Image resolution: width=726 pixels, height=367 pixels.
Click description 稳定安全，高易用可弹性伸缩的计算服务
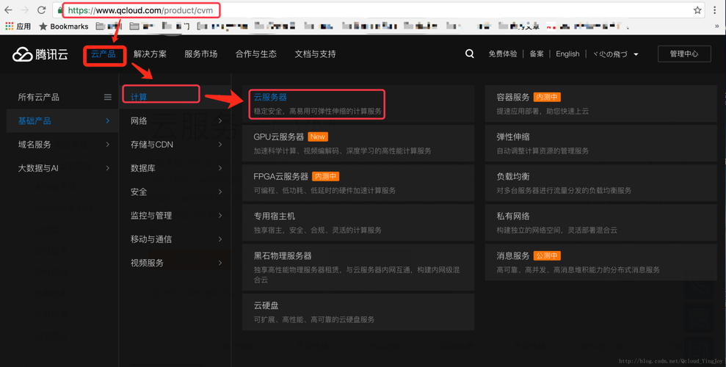(318, 112)
